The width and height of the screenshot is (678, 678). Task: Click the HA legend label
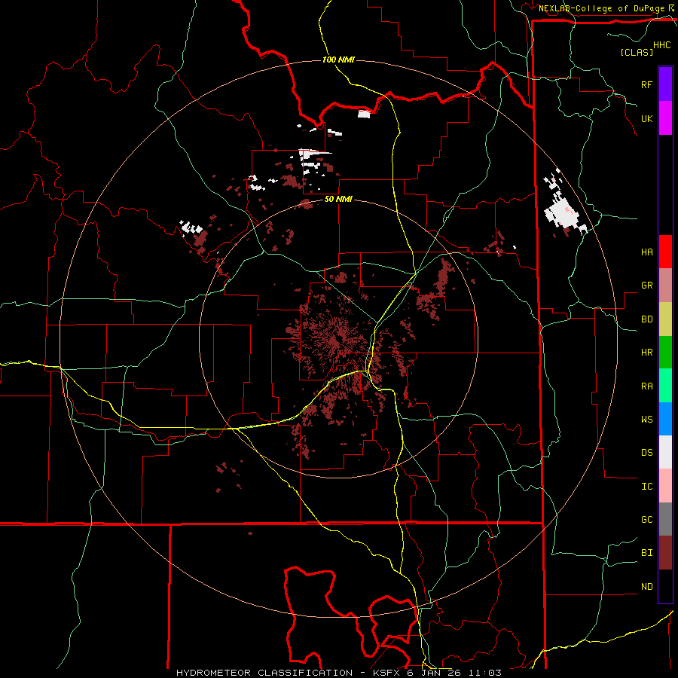tap(646, 252)
